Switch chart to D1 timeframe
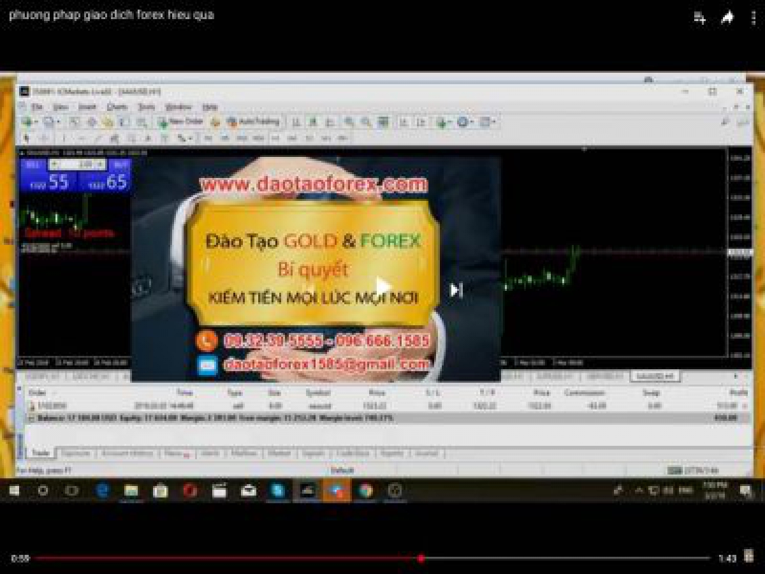 pos(309,138)
